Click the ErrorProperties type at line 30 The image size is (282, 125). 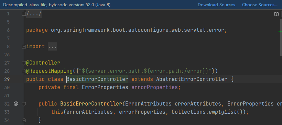pos(105,87)
